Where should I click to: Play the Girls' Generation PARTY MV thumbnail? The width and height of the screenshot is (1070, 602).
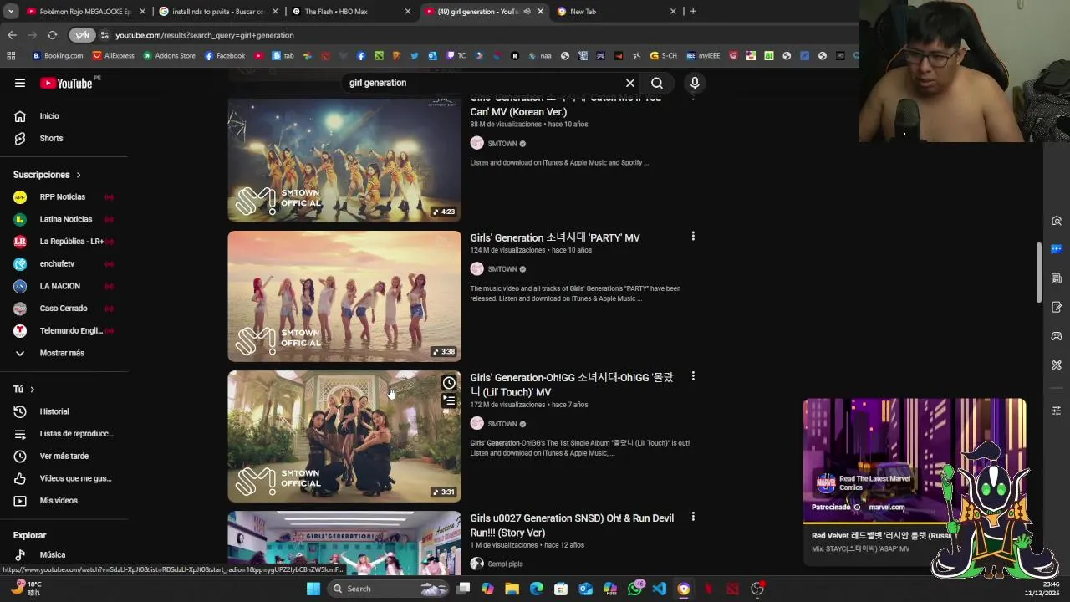pyautogui.click(x=344, y=296)
